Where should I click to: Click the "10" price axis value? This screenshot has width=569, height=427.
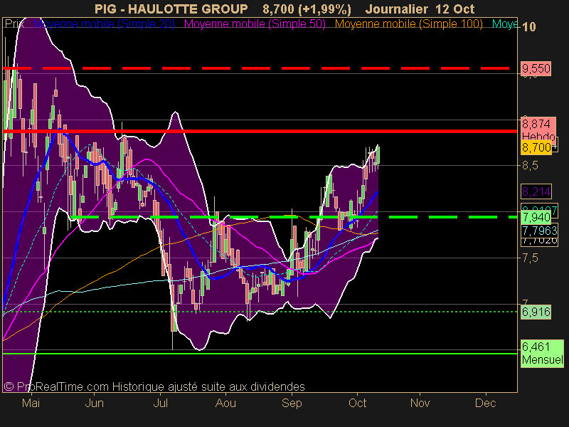tap(528, 26)
